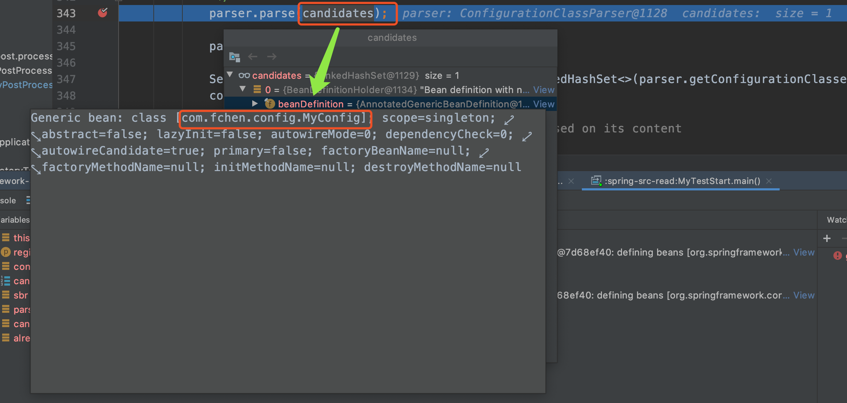Click the set-as-top icon in candidates popup
This screenshot has height=403, width=847.
(x=234, y=57)
